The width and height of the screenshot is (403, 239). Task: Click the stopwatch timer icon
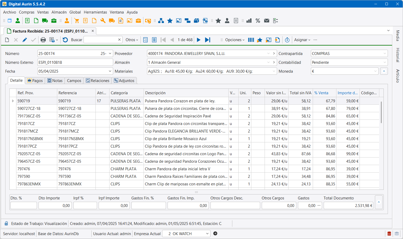coord(287,40)
